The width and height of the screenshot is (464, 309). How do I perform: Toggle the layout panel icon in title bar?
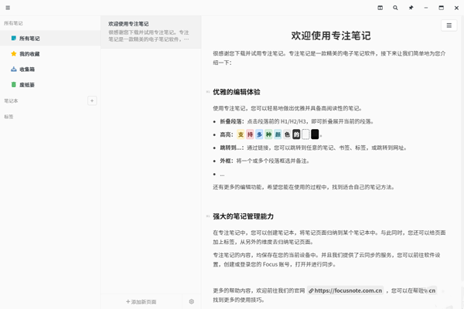380,8
